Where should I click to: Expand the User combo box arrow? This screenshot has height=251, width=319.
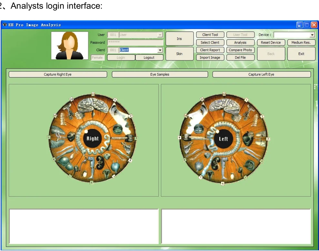[x=160, y=35]
